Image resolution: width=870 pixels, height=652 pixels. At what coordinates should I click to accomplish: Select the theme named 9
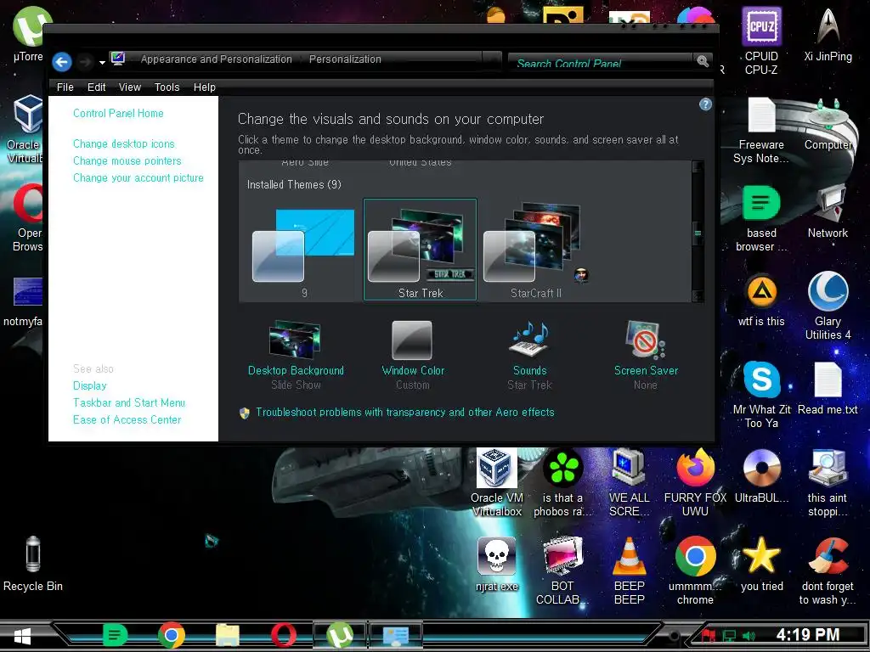(x=303, y=250)
